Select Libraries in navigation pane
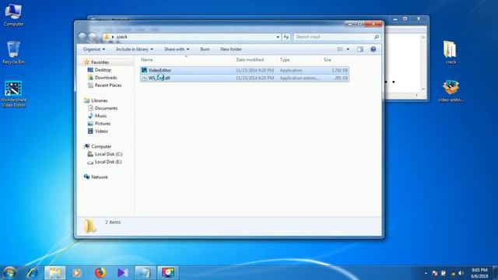498x280 pixels. (x=99, y=100)
